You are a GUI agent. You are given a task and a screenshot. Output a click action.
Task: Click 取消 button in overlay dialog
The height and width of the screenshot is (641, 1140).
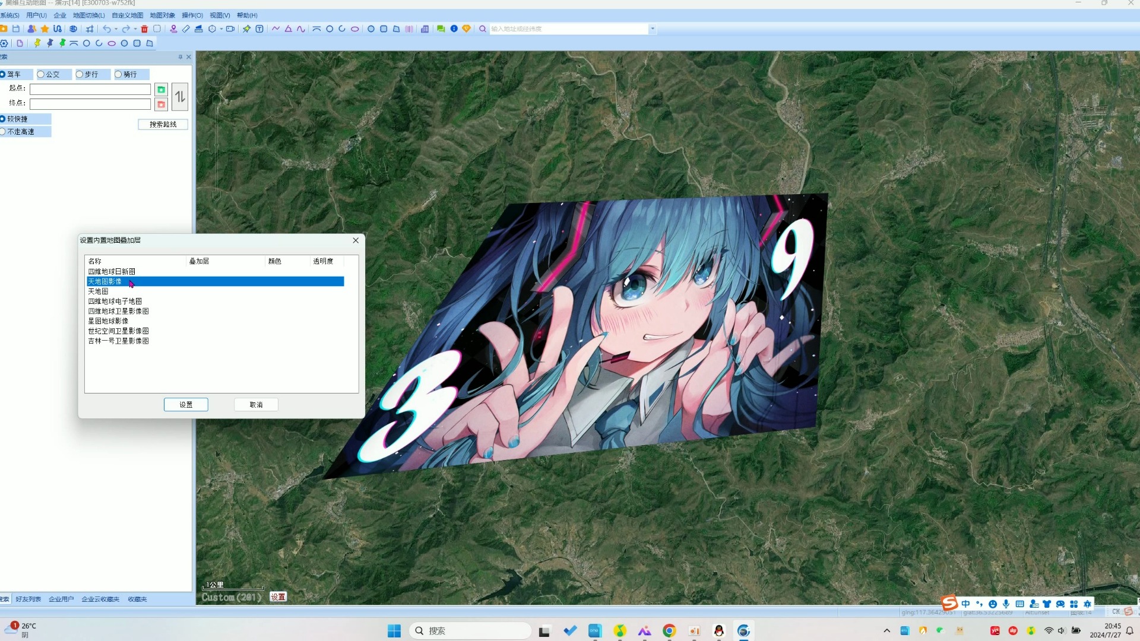[256, 404]
